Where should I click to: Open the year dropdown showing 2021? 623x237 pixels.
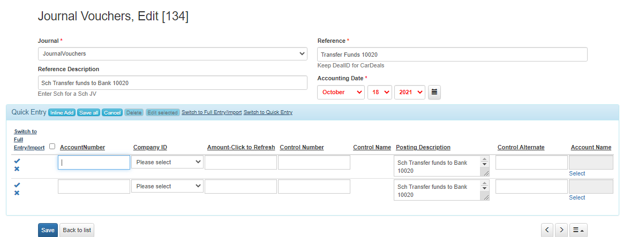point(410,92)
